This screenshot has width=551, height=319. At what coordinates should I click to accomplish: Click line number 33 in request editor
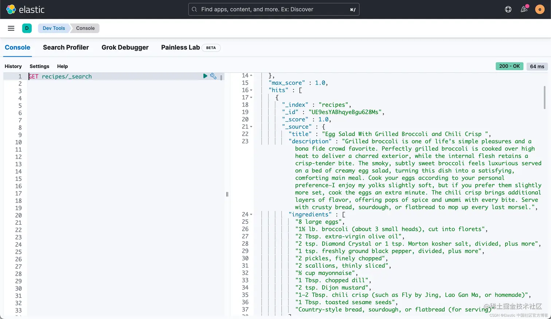tap(19, 310)
